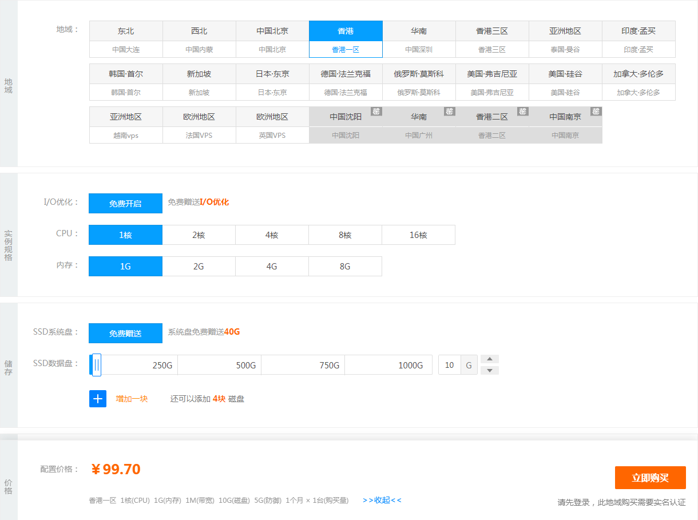
Task: Switch to 香港三区 region
Action: (x=492, y=39)
